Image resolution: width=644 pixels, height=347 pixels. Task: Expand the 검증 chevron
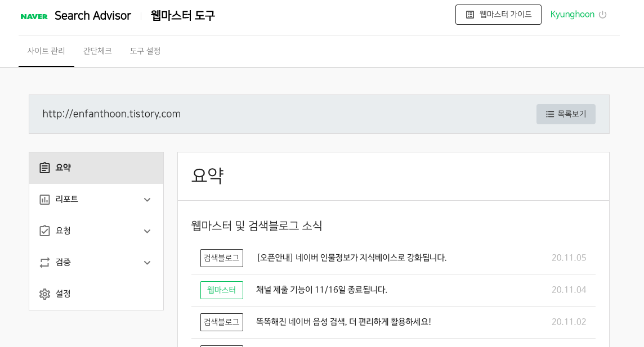[x=147, y=263]
